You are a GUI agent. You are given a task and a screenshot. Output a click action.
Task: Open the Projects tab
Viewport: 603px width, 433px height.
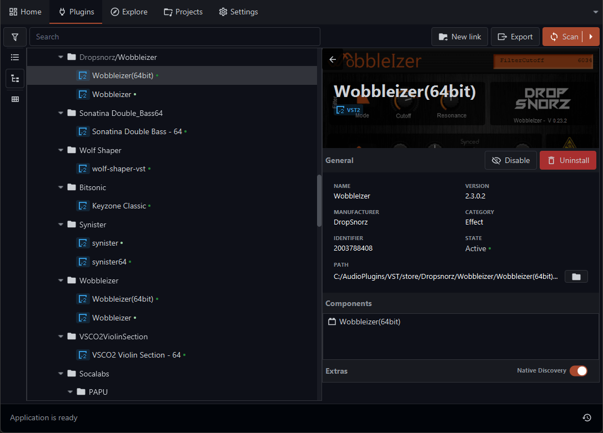(183, 12)
